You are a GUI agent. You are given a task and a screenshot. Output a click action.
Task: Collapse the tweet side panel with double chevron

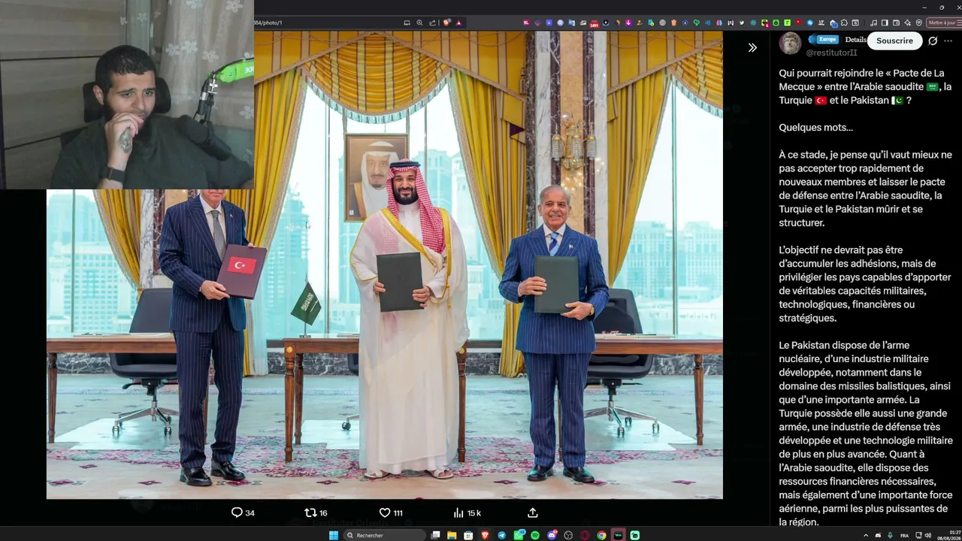click(x=752, y=47)
